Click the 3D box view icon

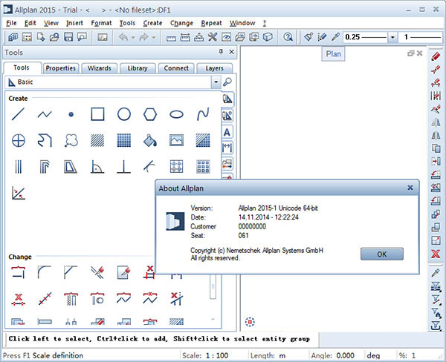268,37
